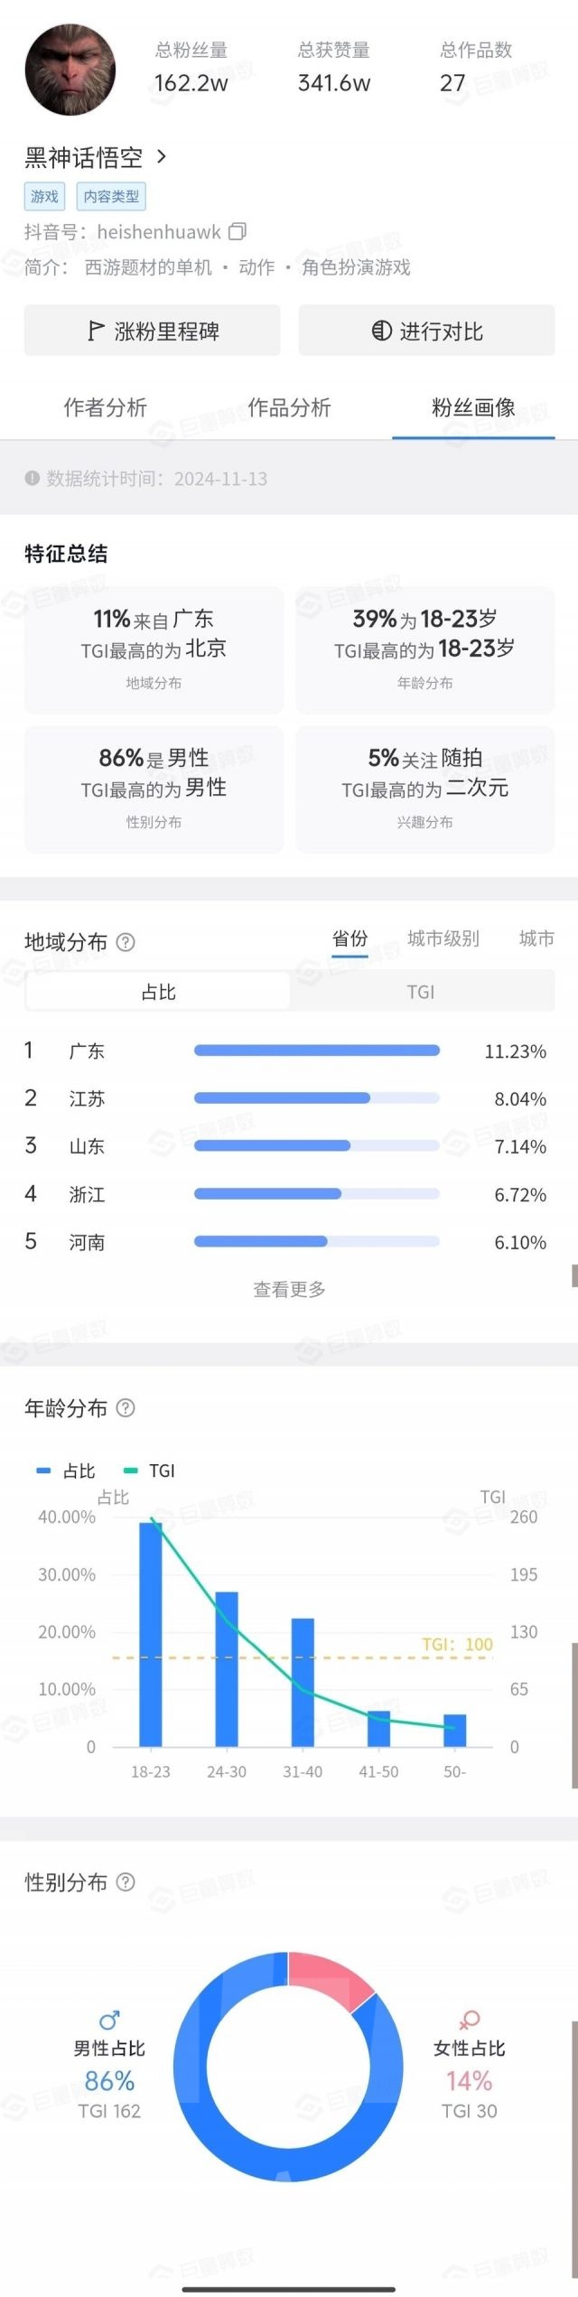Click the info icon beside 数据统计时间
578x2297 pixels.
[x=32, y=478]
